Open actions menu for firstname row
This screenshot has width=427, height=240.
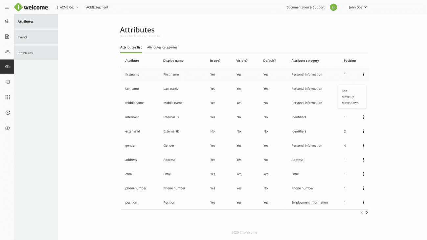point(363,75)
